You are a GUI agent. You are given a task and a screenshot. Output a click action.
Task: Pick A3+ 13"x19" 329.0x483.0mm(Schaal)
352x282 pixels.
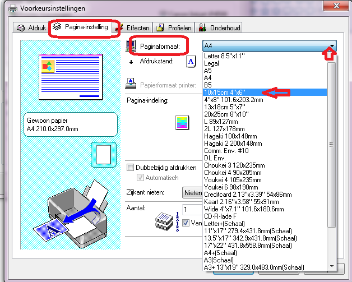(265, 267)
